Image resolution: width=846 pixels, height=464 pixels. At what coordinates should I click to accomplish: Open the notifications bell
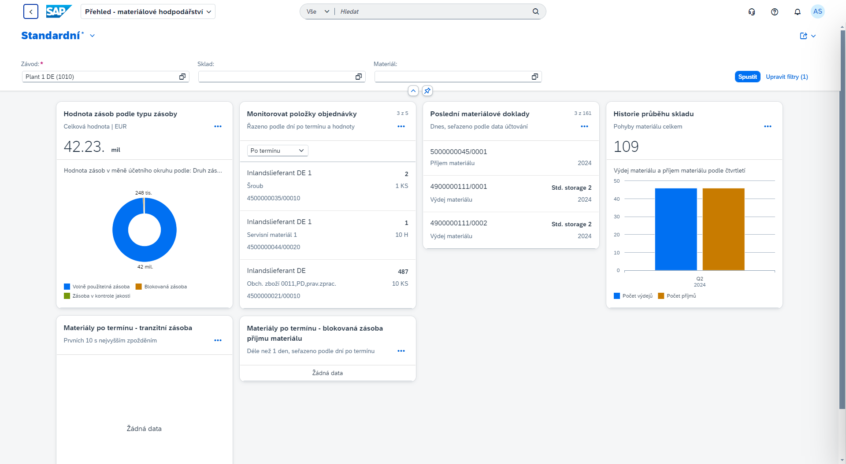[x=797, y=11]
